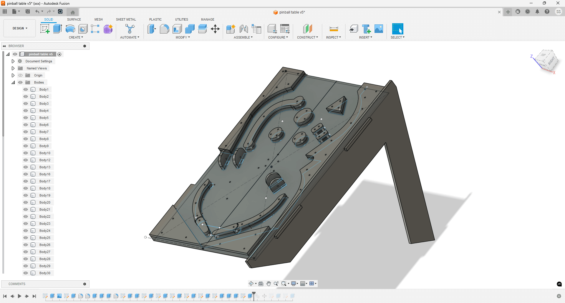Select Body16 in the browser tree
The width and height of the screenshot is (565, 303).
point(45,174)
